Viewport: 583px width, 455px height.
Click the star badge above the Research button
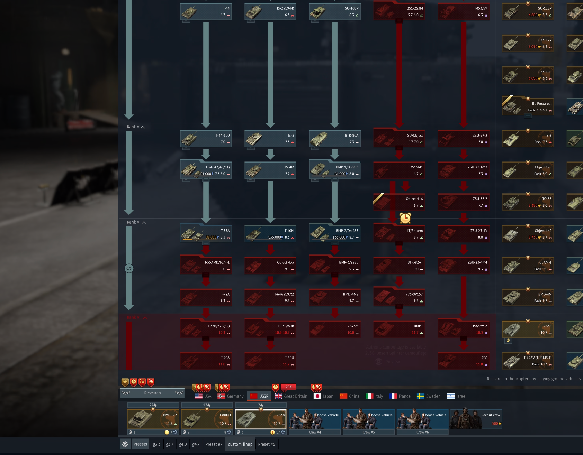125,382
